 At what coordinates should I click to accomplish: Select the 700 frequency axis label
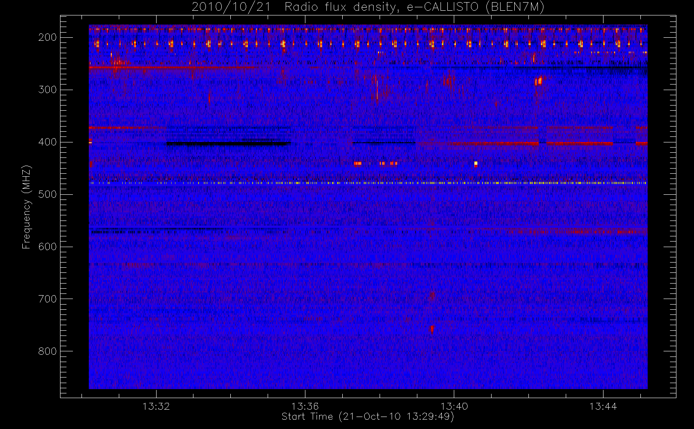[48, 299]
